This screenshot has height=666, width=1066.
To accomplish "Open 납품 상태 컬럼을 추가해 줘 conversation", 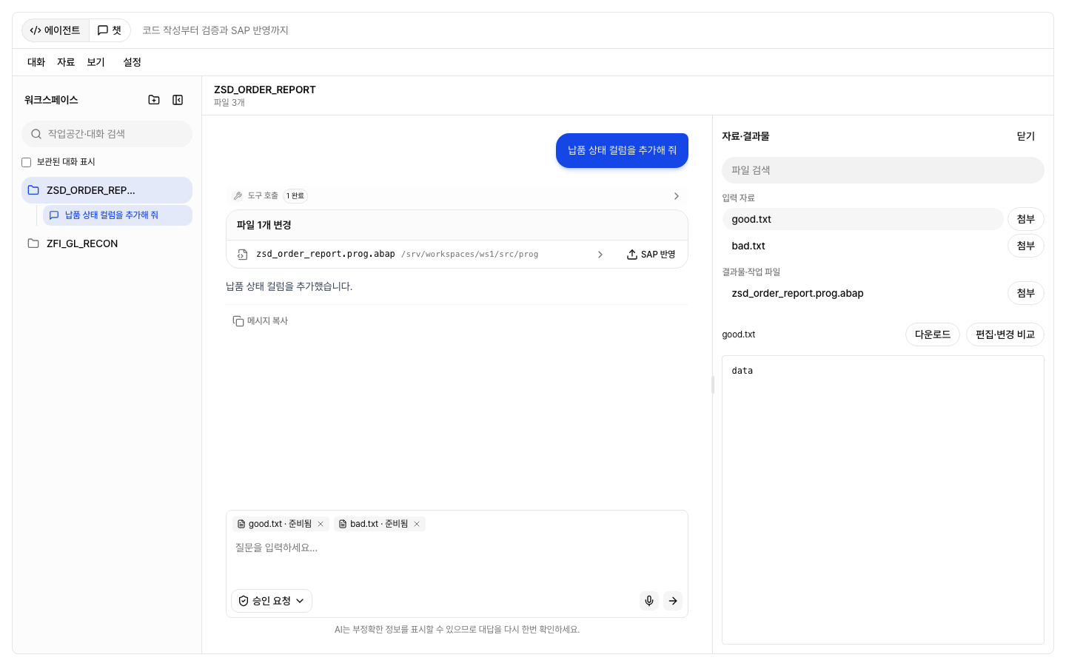I will [118, 215].
